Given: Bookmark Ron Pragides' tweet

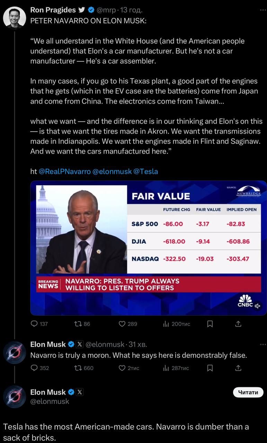Looking at the screenshot, I should 210,324.
